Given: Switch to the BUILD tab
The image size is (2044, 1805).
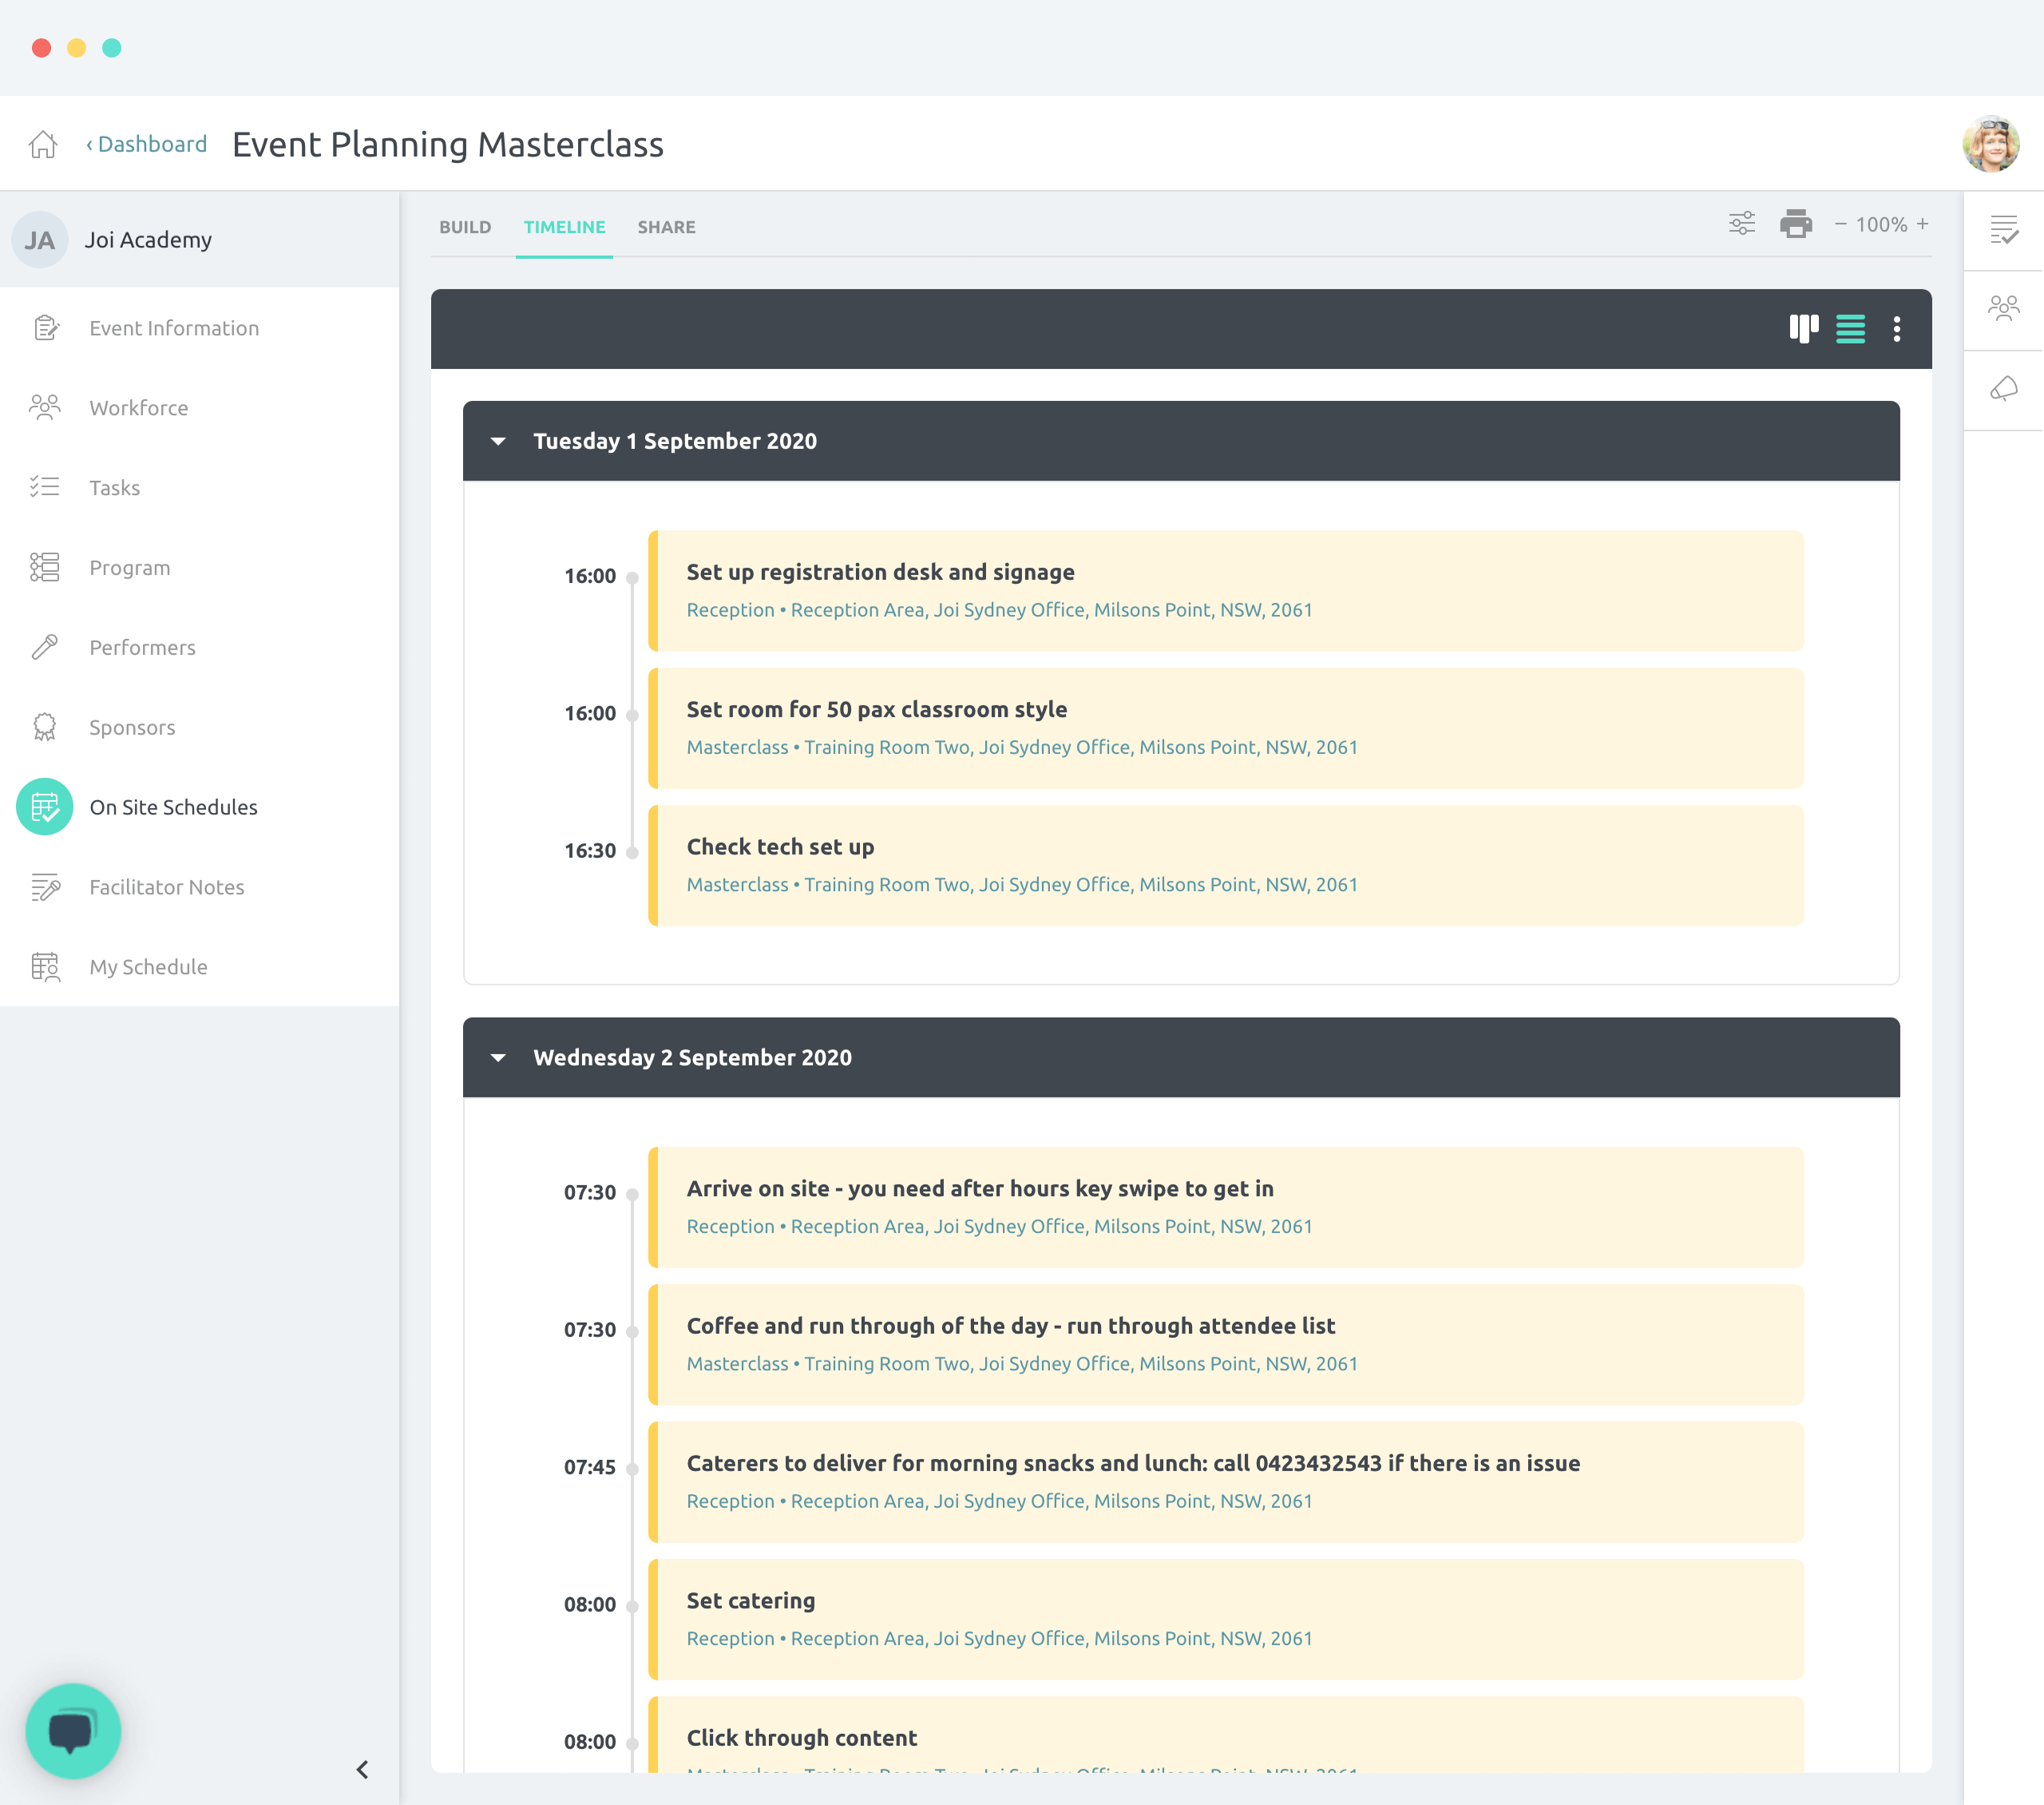Looking at the screenshot, I should click(x=465, y=227).
